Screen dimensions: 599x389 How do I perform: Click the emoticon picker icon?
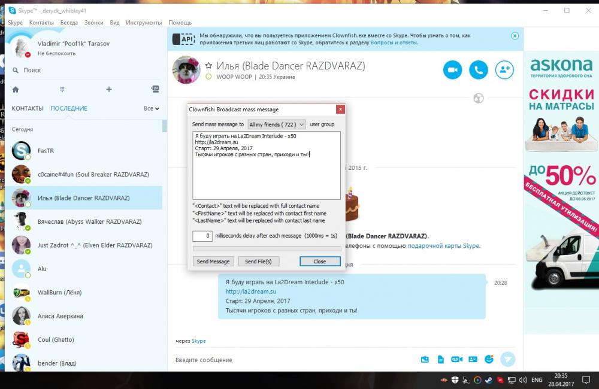(489, 359)
